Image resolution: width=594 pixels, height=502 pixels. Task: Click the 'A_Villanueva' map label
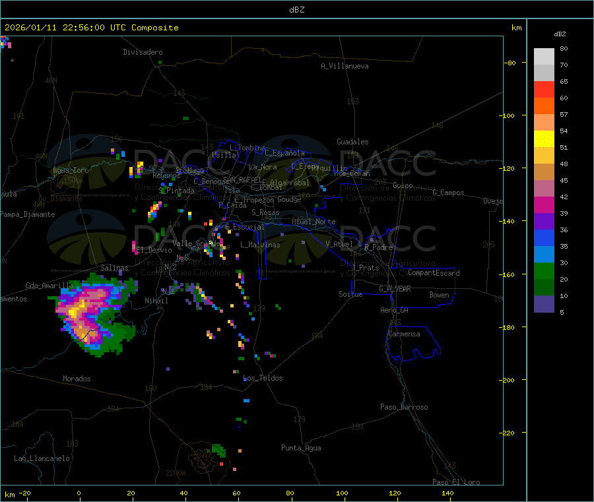pos(345,66)
